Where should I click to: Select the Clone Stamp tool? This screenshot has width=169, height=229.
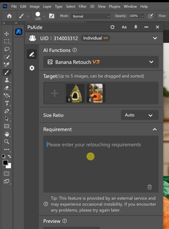(x=7, y=80)
